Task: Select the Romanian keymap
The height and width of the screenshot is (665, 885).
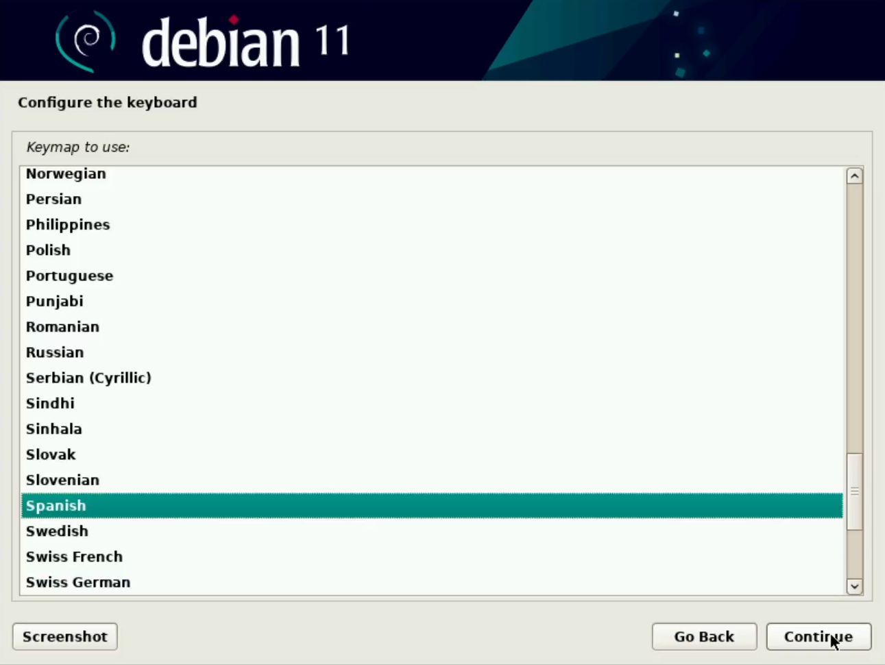Action: [x=62, y=327]
